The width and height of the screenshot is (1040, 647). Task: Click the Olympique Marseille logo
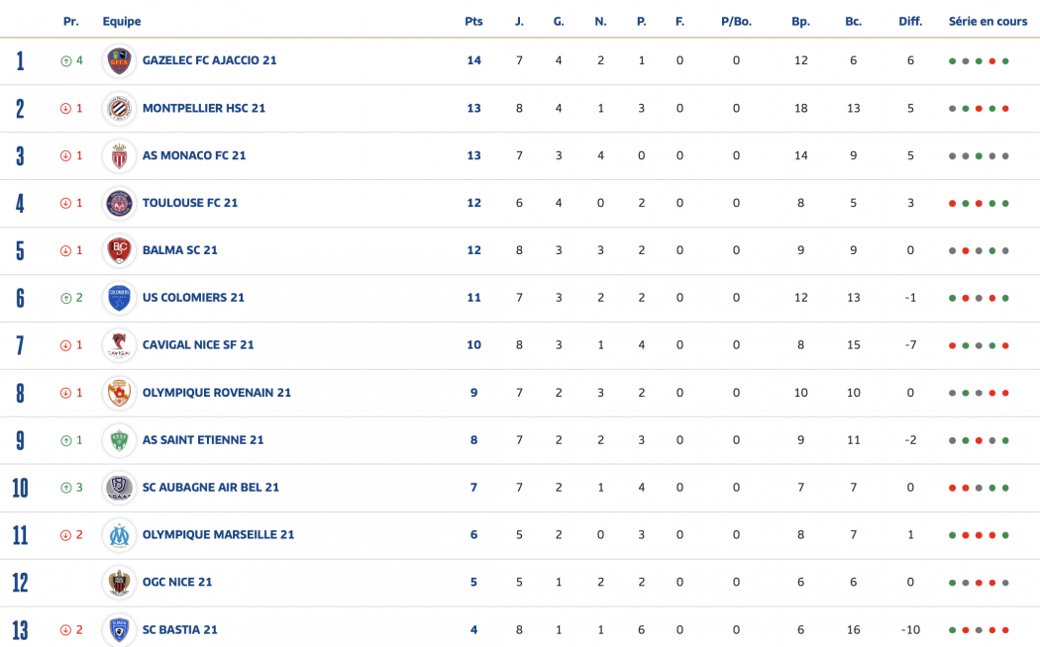pyautogui.click(x=120, y=535)
